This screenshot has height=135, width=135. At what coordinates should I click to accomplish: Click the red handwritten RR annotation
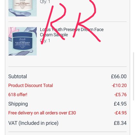click(x=71, y=22)
